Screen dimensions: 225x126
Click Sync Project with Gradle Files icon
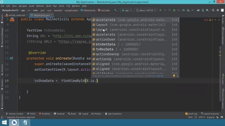click(198, 10)
